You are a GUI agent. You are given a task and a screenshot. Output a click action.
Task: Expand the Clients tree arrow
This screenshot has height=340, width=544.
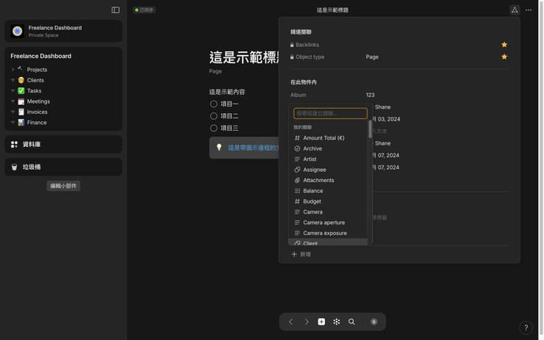click(x=12, y=80)
